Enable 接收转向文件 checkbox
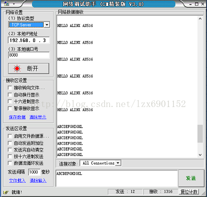207x197 pixels. (10, 87)
